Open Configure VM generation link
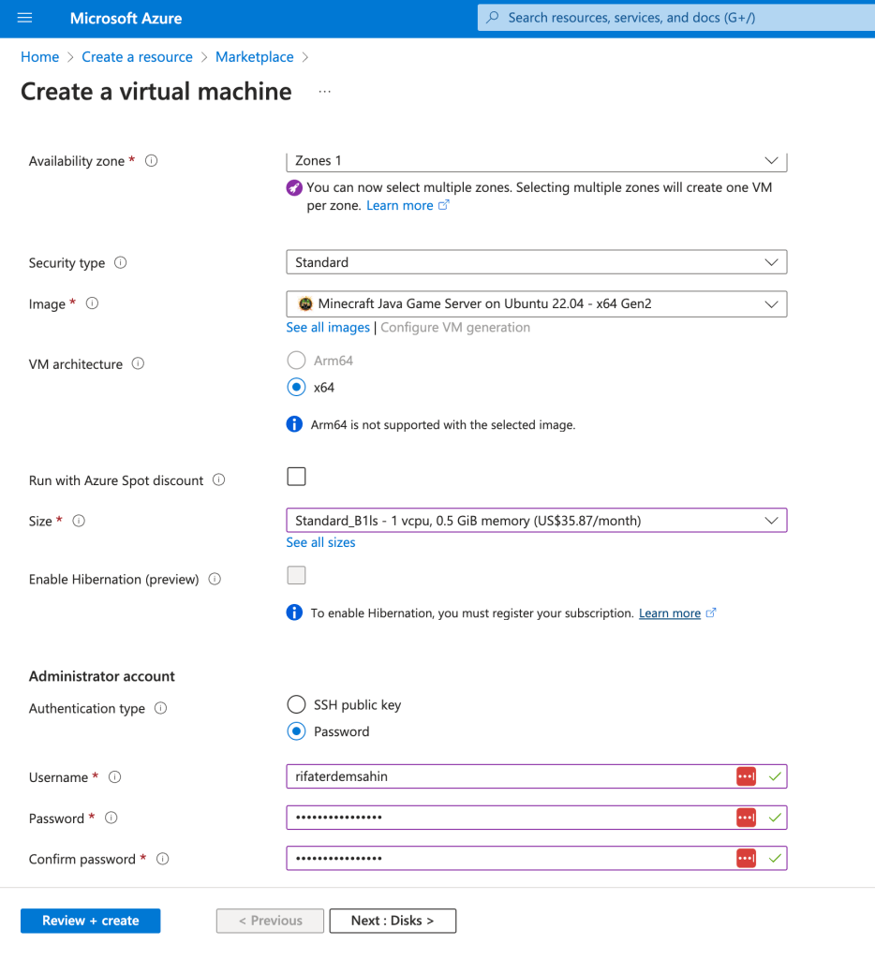 (x=455, y=328)
